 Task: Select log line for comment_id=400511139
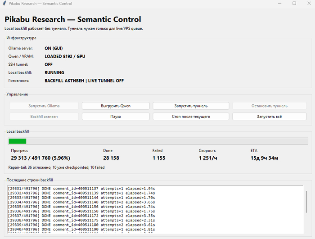pos(81,193)
